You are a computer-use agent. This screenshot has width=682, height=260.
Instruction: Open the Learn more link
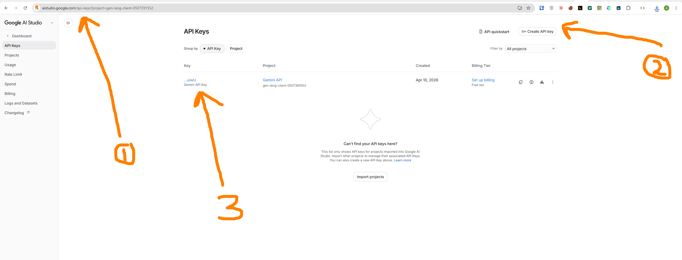[402, 160]
